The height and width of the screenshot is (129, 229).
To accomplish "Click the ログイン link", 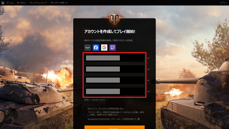I will [223, 3].
